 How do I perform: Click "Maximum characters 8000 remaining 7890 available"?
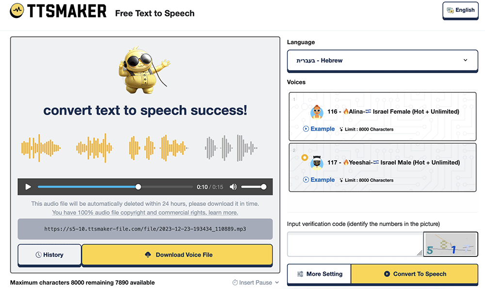(x=82, y=283)
